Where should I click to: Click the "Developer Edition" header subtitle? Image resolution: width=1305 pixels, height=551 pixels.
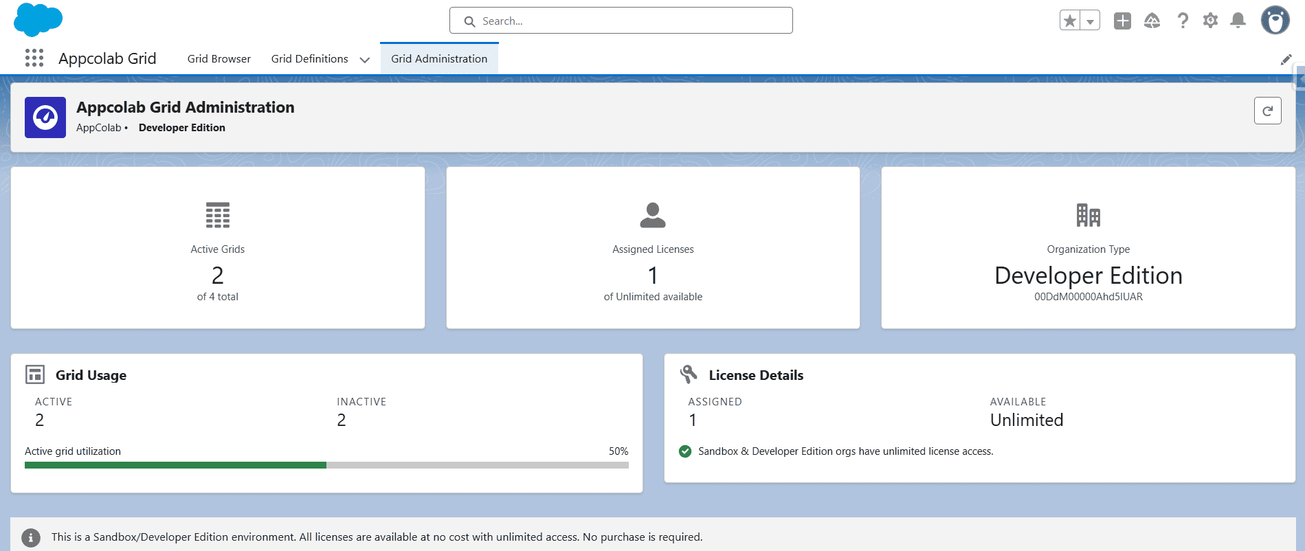[x=182, y=128]
